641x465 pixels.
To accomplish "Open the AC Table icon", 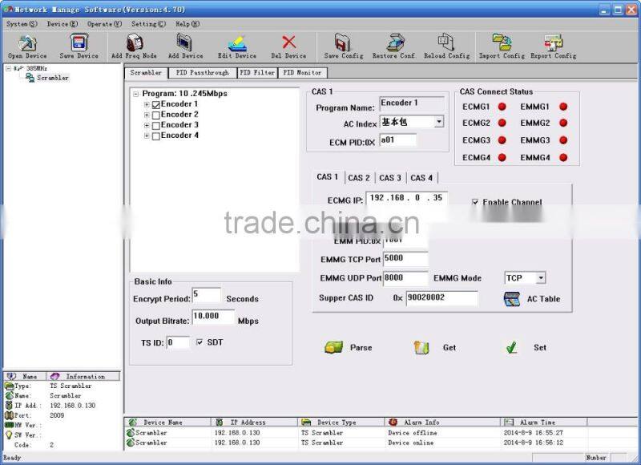I will coord(512,299).
